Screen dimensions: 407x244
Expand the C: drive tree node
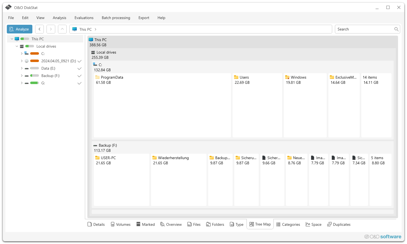(22, 54)
